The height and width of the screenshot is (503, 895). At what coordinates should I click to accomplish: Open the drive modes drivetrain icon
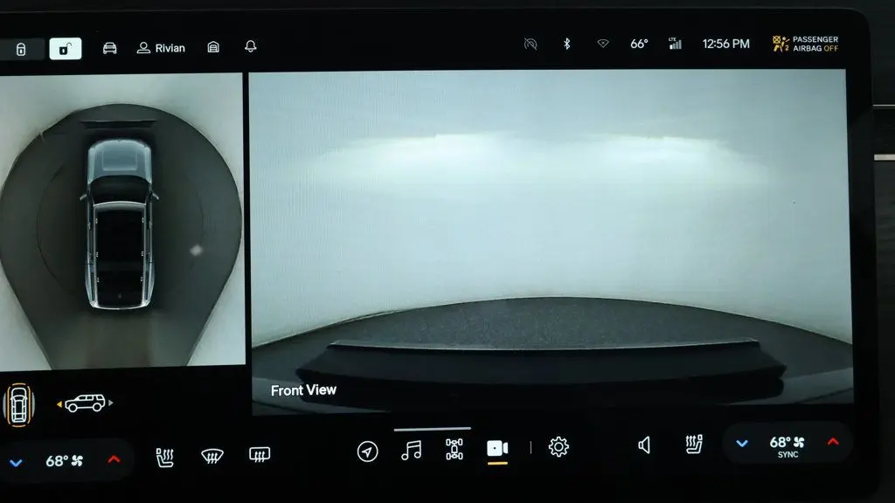[454, 450]
